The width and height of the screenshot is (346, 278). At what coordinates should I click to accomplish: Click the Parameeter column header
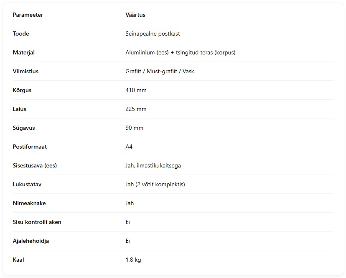[28, 15]
